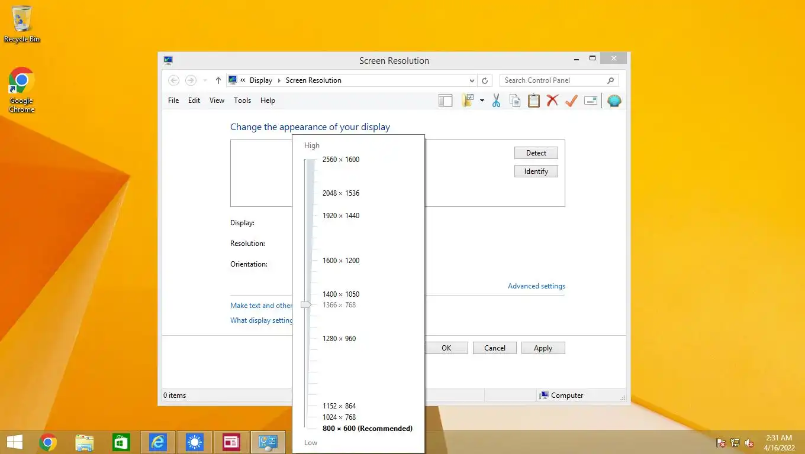Click the OK button
This screenshot has height=454, width=805.
[x=446, y=348]
